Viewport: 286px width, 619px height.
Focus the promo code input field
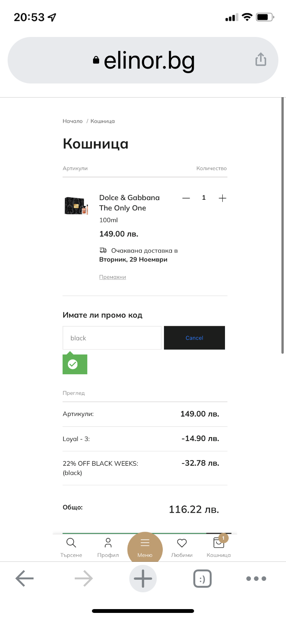click(112, 338)
